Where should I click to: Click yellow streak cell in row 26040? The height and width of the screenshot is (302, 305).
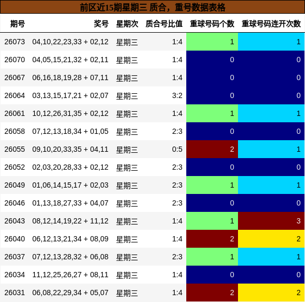[x=271, y=239]
